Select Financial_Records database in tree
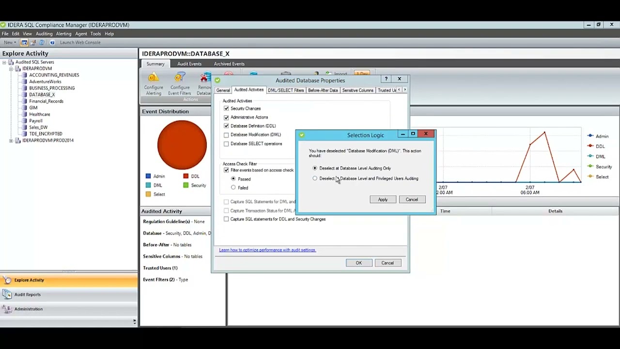The width and height of the screenshot is (620, 349). (x=46, y=101)
